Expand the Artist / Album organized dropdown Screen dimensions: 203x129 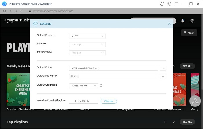pos(84,86)
